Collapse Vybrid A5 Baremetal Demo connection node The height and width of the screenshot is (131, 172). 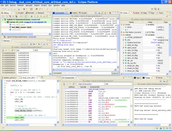coord(3,20)
